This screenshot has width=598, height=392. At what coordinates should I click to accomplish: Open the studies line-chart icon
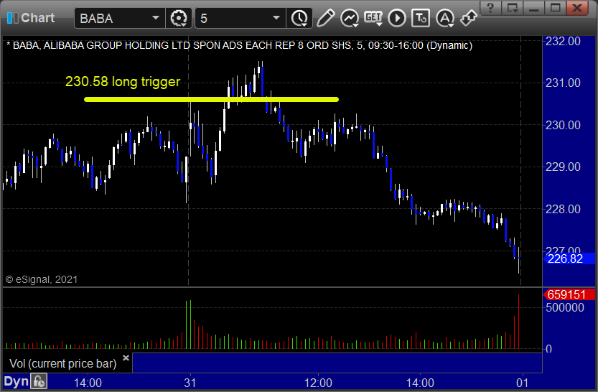[350, 18]
